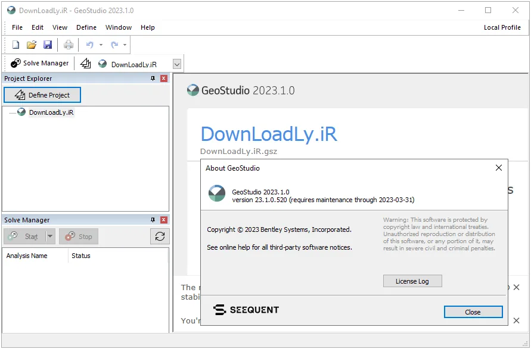Viewport: 531px width, 349px height.
Task: Click the New file icon
Action: click(x=15, y=45)
